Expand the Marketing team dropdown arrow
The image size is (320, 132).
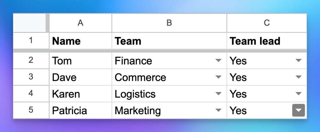[218, 110]
